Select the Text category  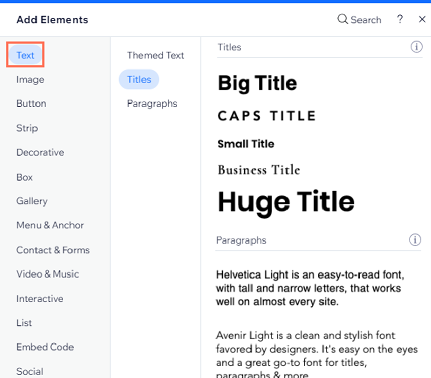[25, 55]
